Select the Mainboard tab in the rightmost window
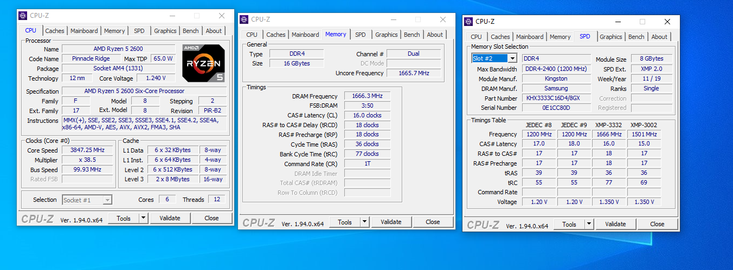This screenshot has width=733, height=270. 530,37
